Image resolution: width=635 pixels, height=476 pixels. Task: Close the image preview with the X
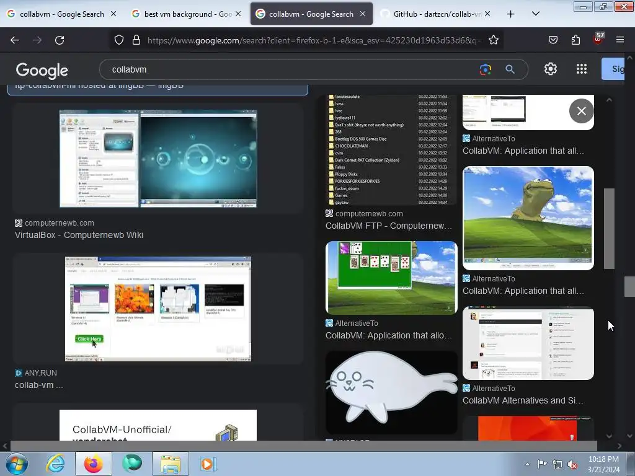(x=581, y=111)
